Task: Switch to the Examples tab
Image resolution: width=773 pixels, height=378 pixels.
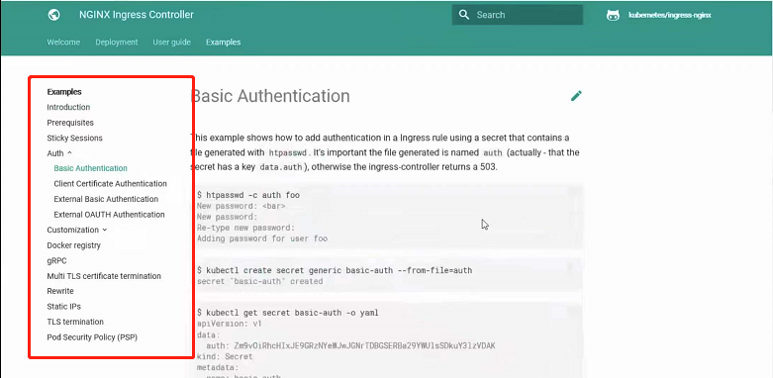Action: pos(224,42)
